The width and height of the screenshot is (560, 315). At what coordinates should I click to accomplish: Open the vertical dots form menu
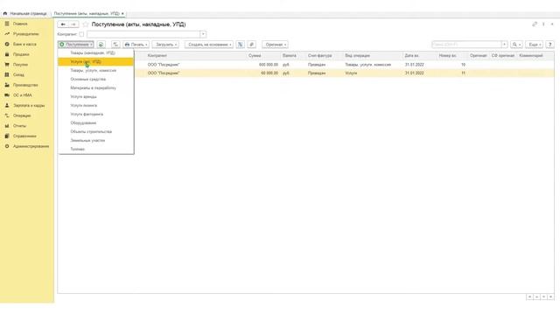pyautogui.click(x=543, y=24)
